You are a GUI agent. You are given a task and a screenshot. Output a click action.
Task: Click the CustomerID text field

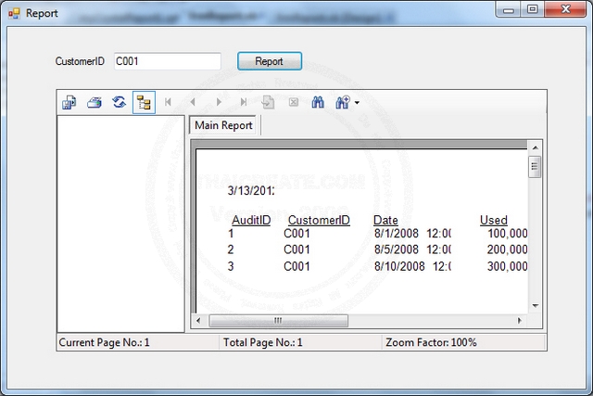167,61
